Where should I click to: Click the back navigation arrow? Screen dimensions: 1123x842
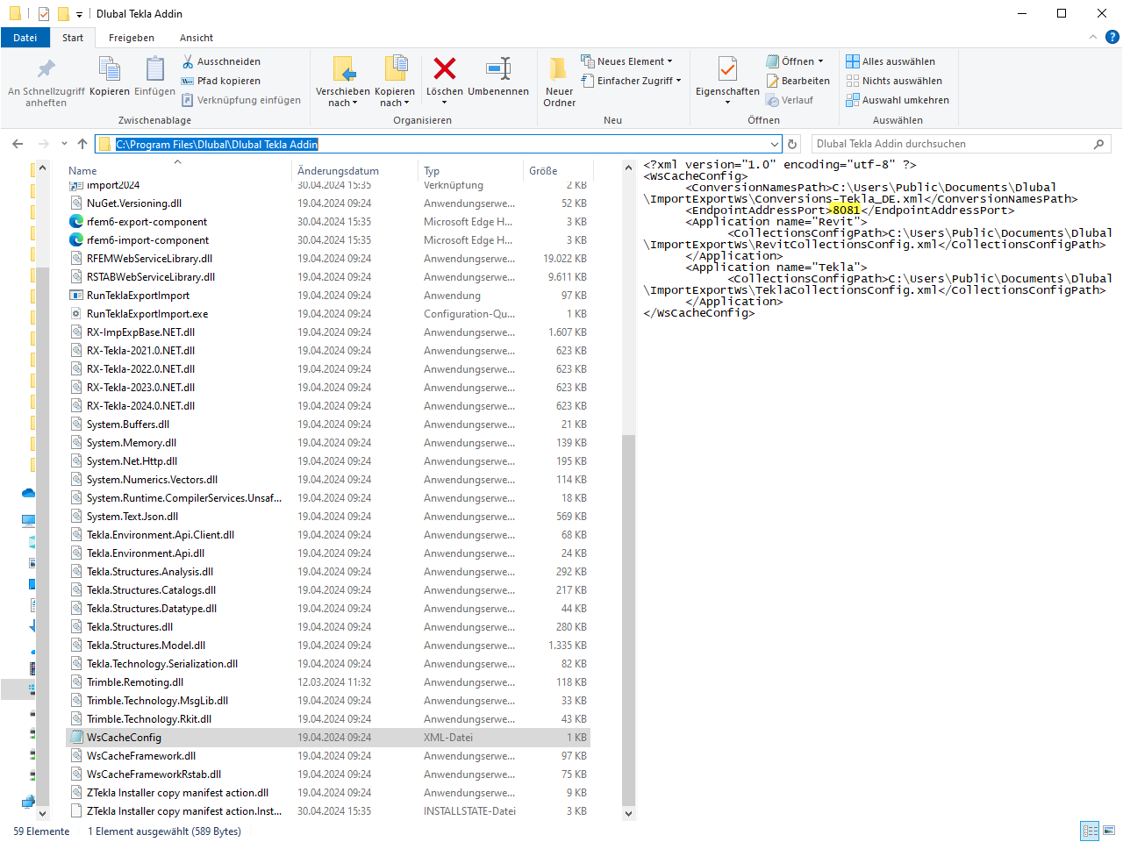(x=16, y=143)
